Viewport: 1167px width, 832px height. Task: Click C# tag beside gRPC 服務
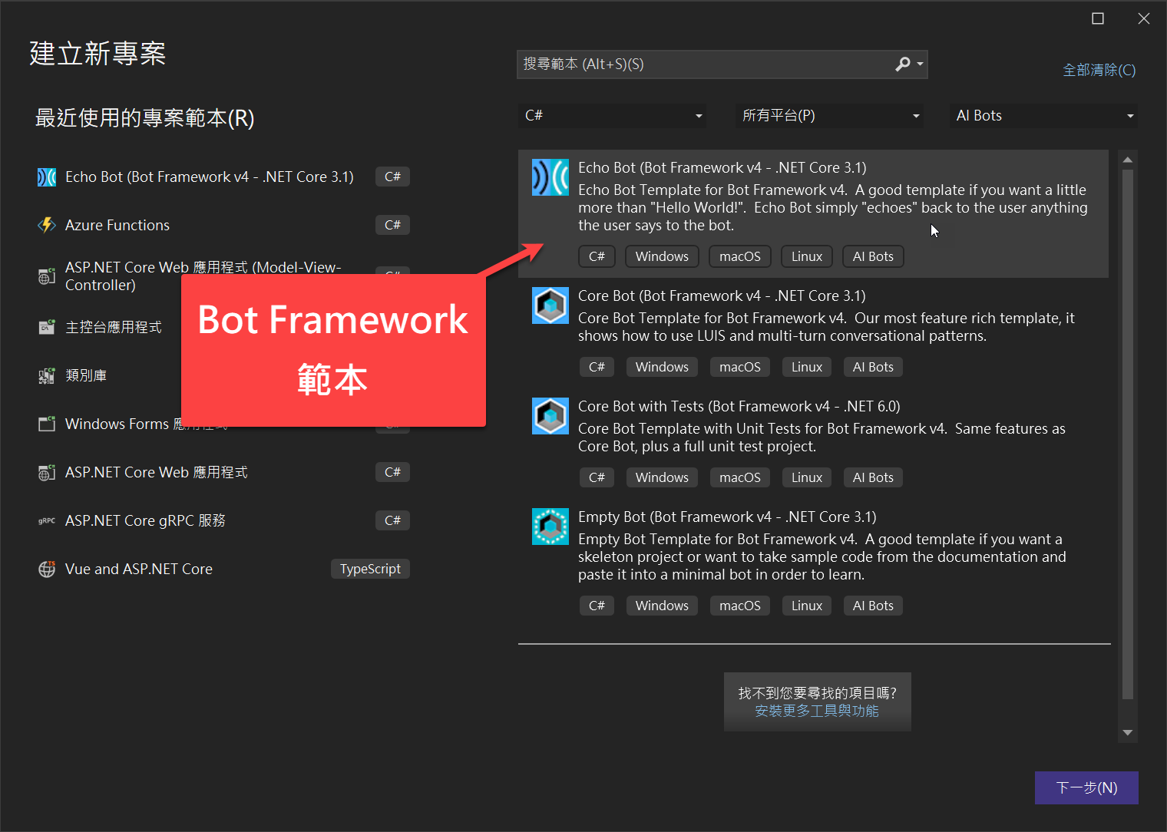392,521
